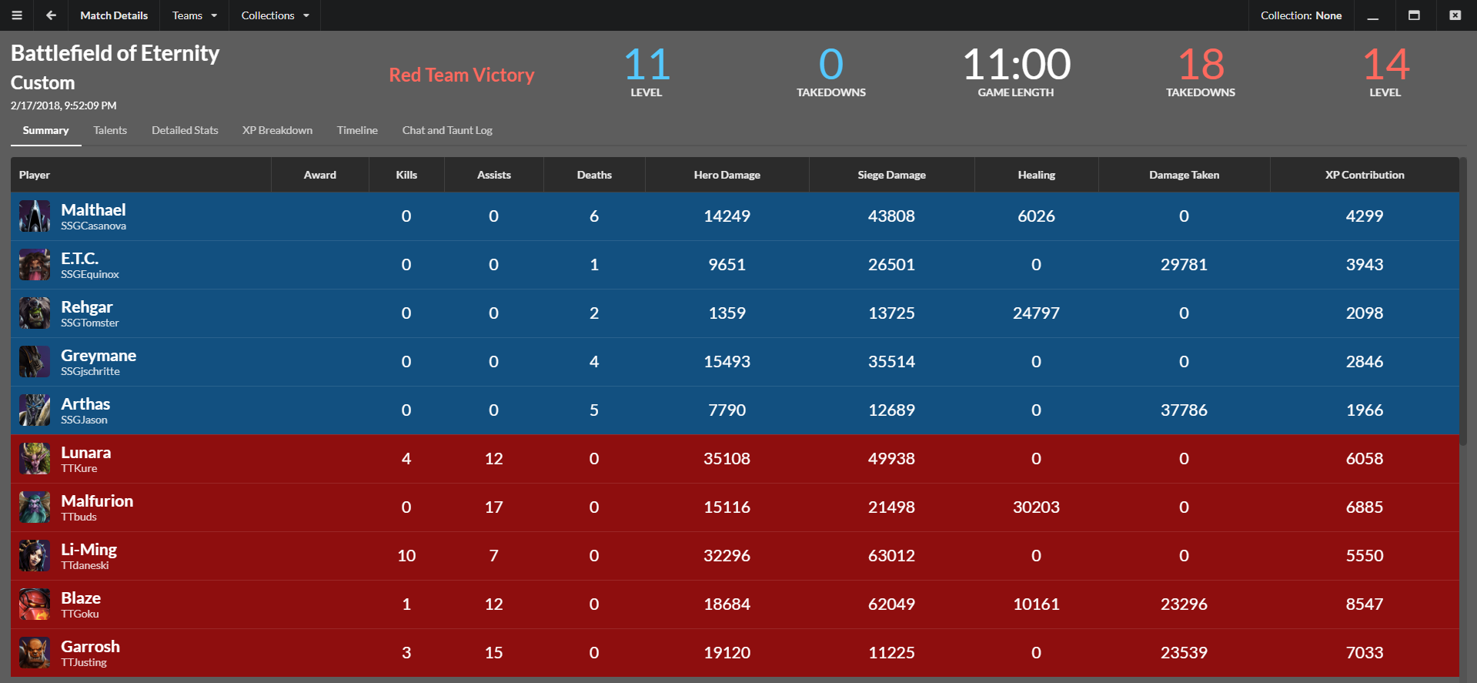Sort by the Damage Taken column header
The image size is (1477, 683).
[x=1185, y=175]
